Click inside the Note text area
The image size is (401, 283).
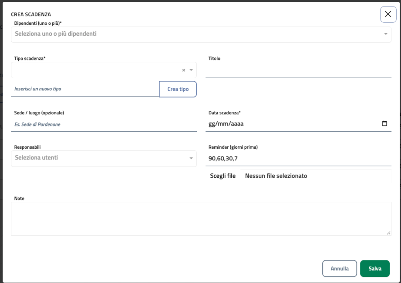tap(201, 219)
